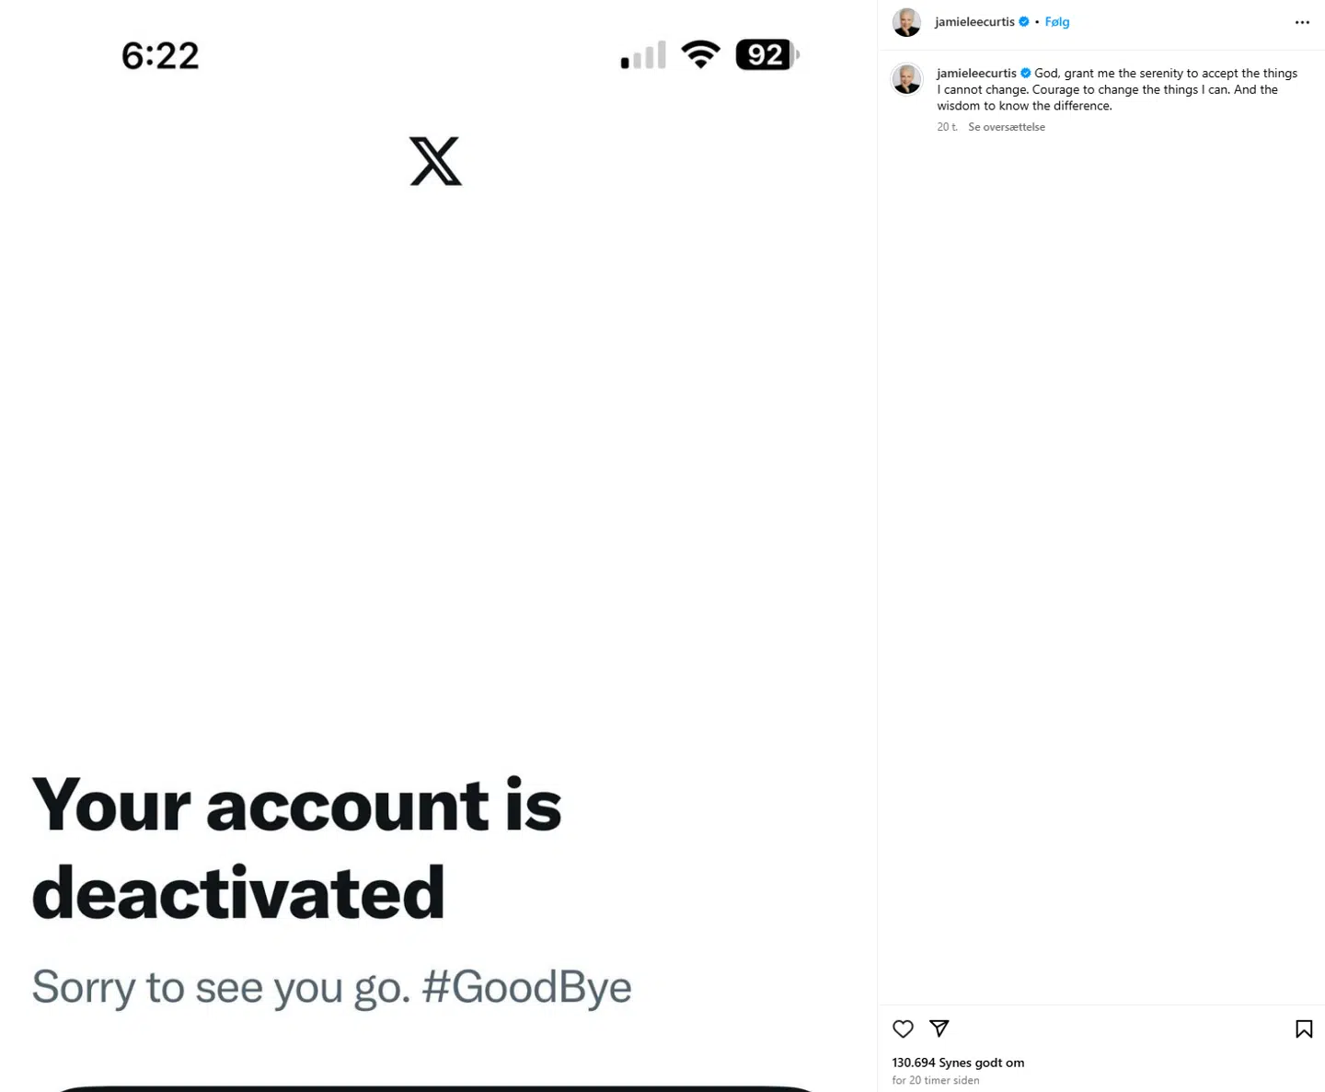
Task: Click the verified badge in post header
Action: (1024, 22)
